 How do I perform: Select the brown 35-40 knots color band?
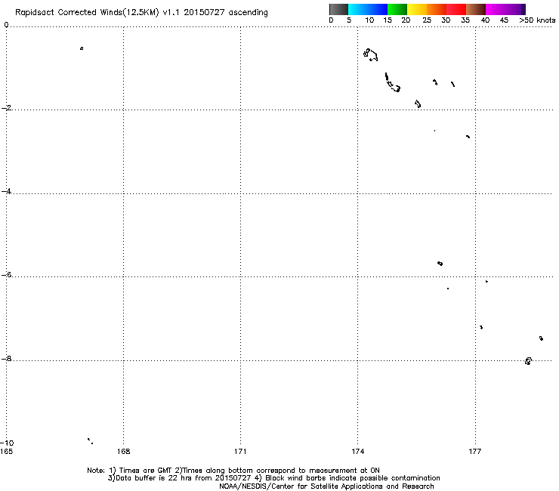point(476,9)
